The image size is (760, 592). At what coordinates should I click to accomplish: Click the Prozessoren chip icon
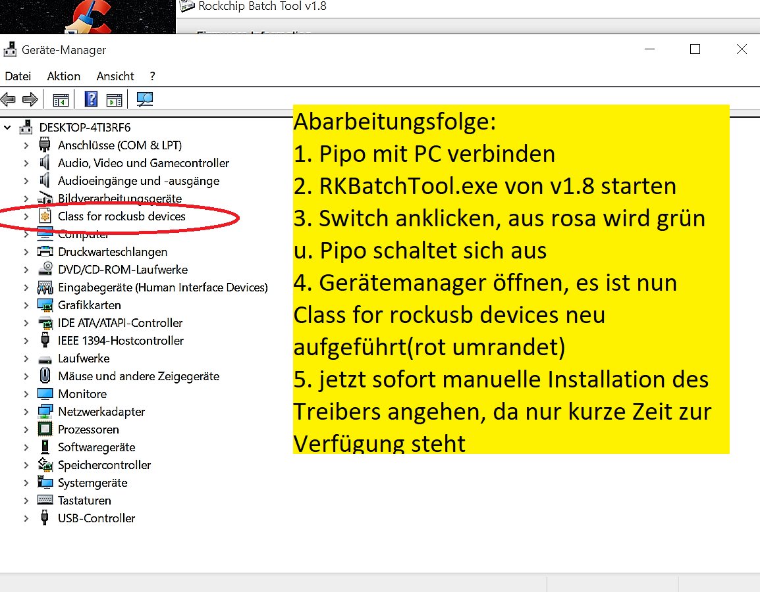45,429
